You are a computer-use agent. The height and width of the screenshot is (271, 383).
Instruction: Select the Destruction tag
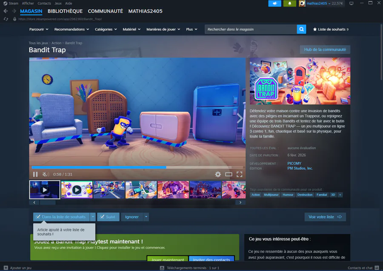coord(305,195)
